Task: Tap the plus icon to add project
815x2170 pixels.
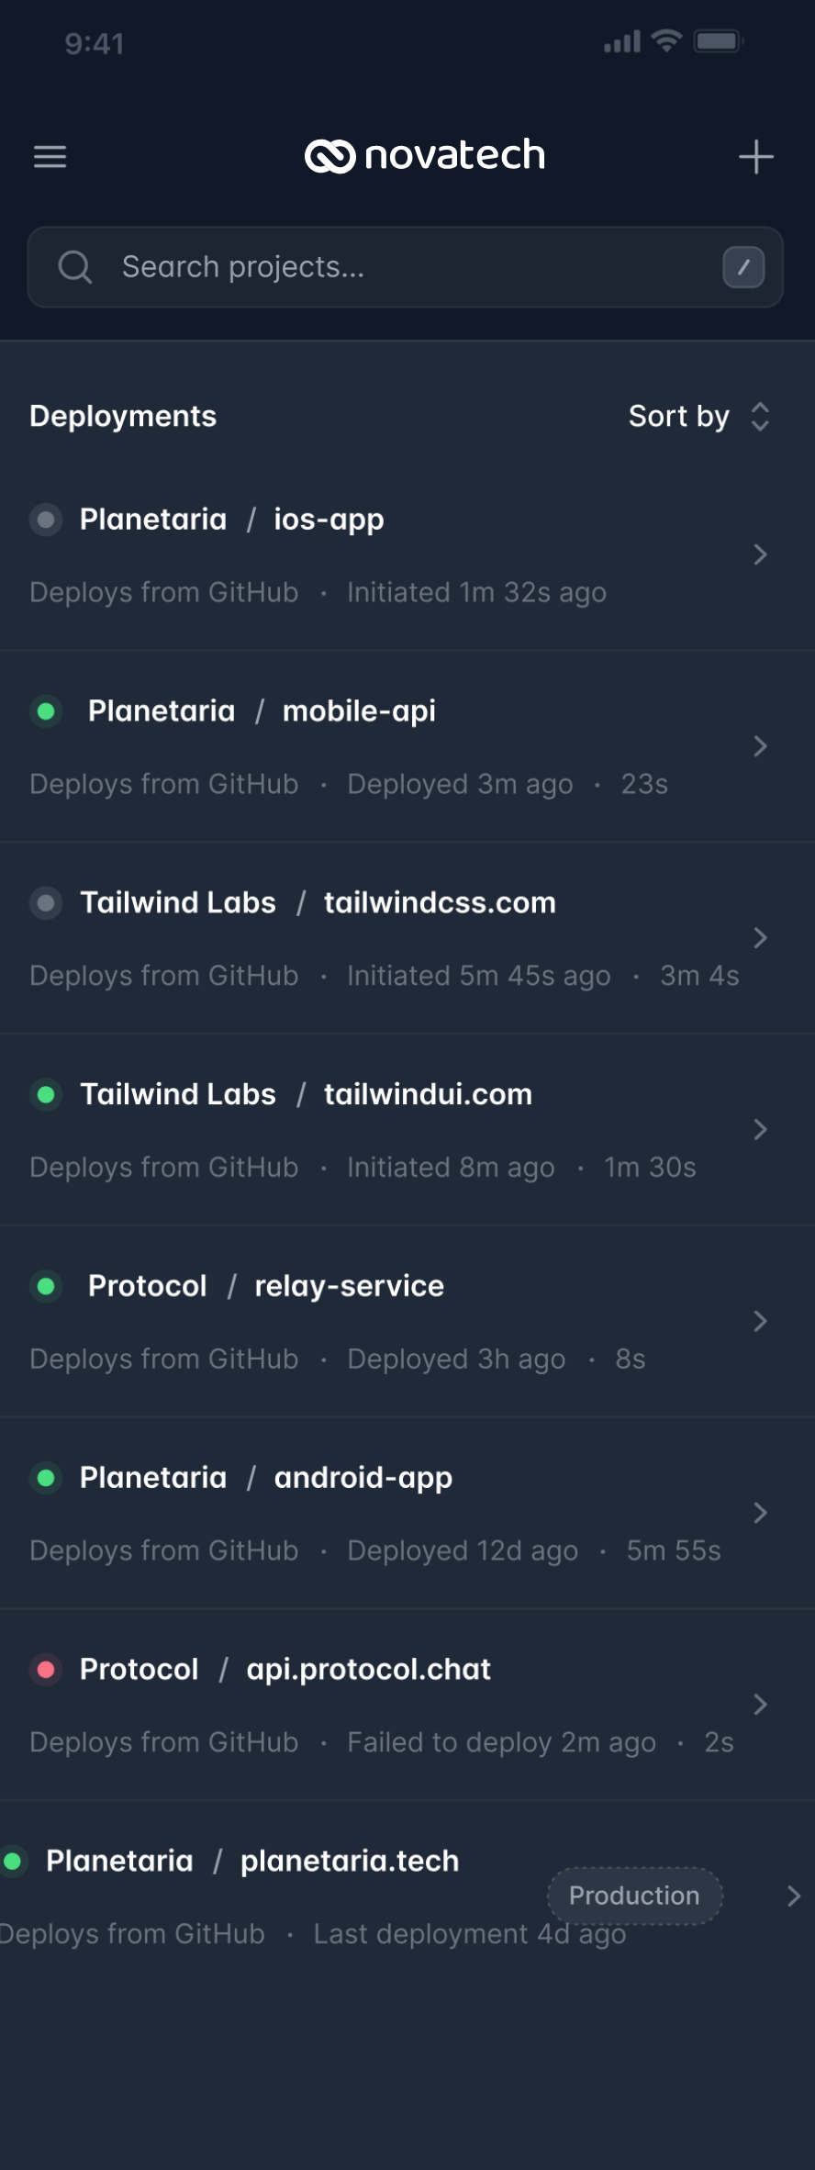Action: tap(755, 157)
